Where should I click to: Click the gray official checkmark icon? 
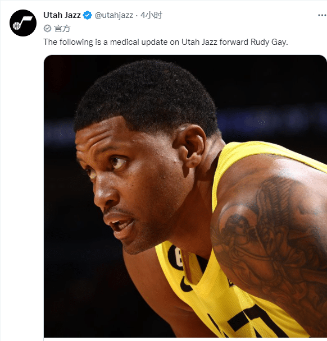[x=47, y=29]
